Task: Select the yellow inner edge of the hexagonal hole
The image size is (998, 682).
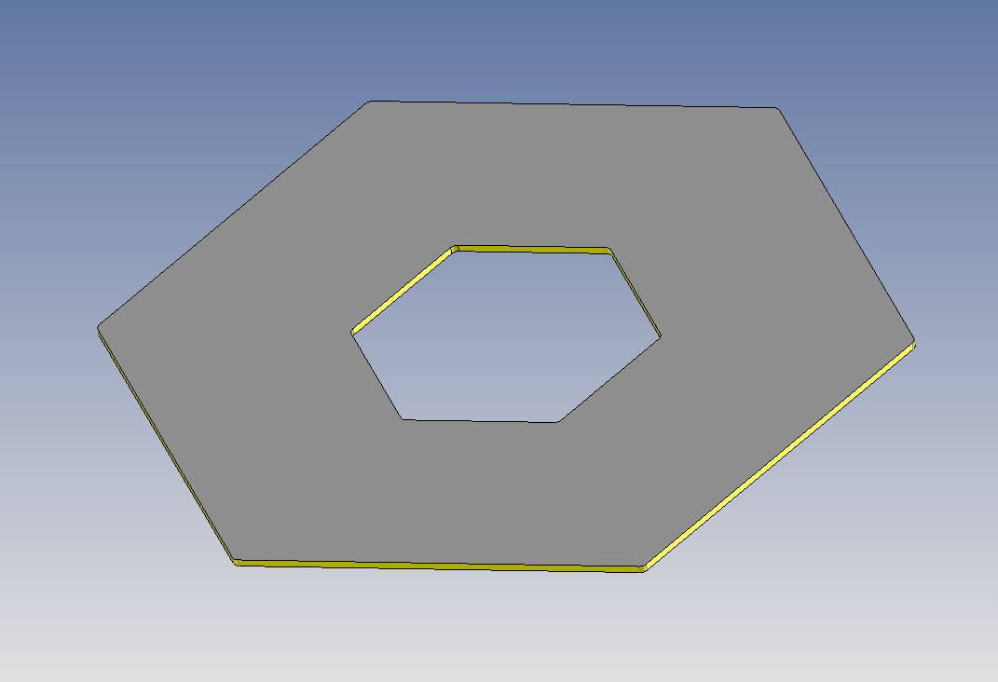Action: pos(401,291)
